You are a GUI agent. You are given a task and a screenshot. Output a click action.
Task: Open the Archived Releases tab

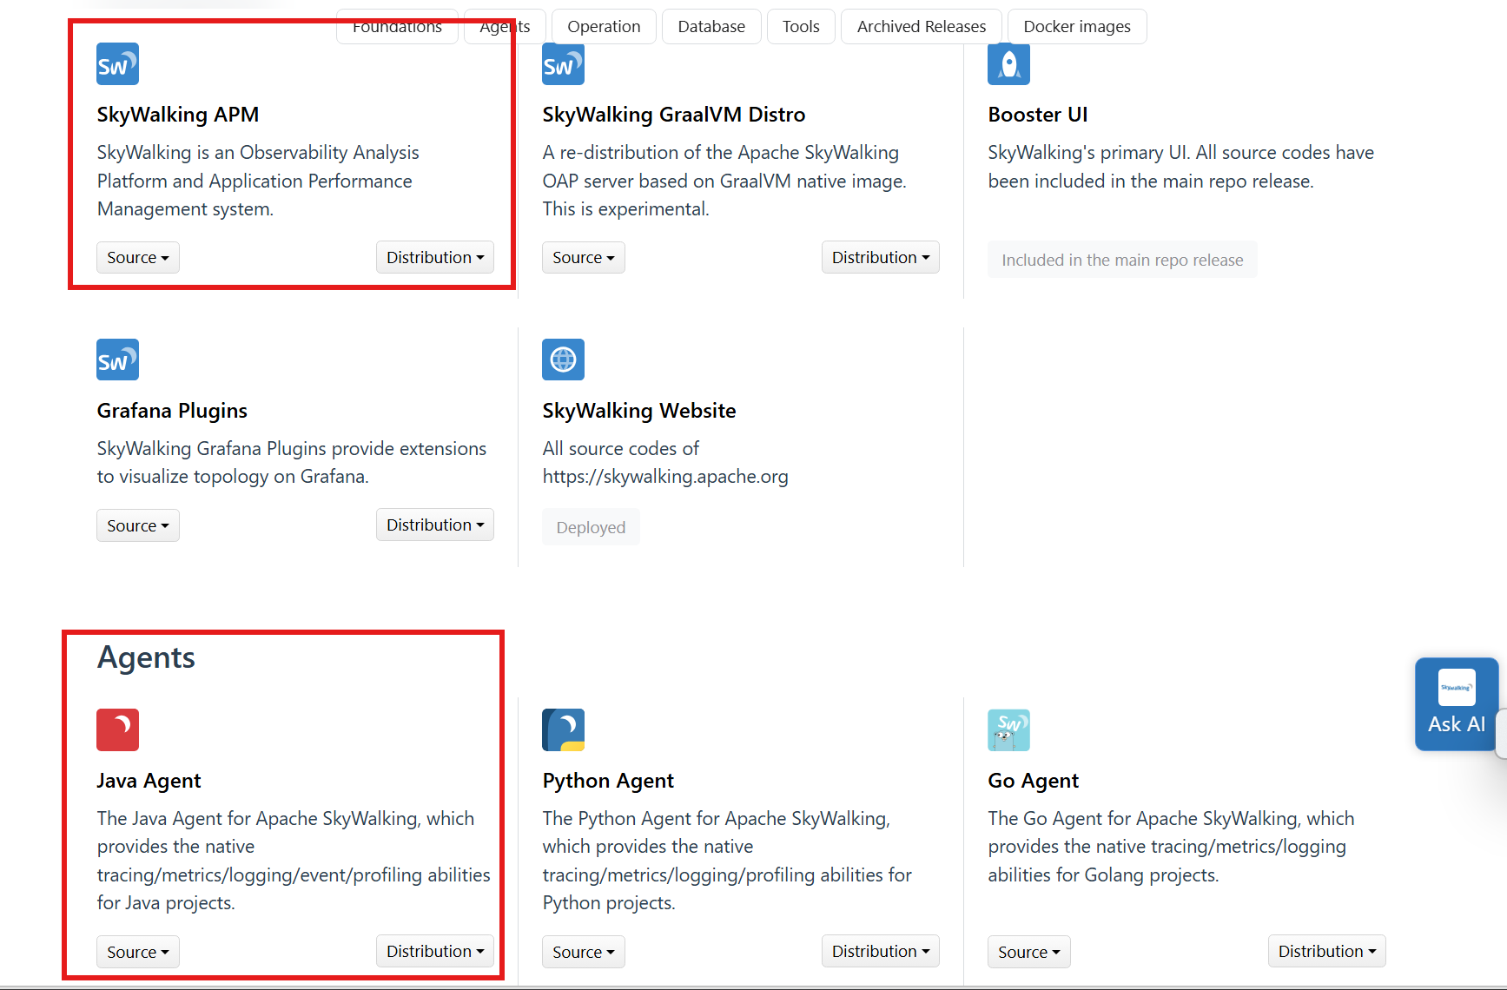click(922, 27)
